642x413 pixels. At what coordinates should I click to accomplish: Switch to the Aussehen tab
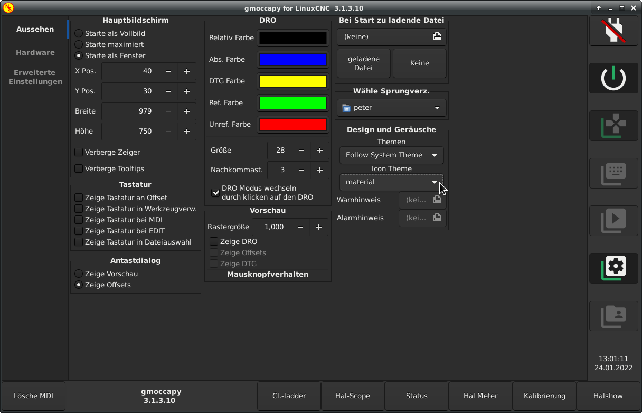[x=35, y=29]
